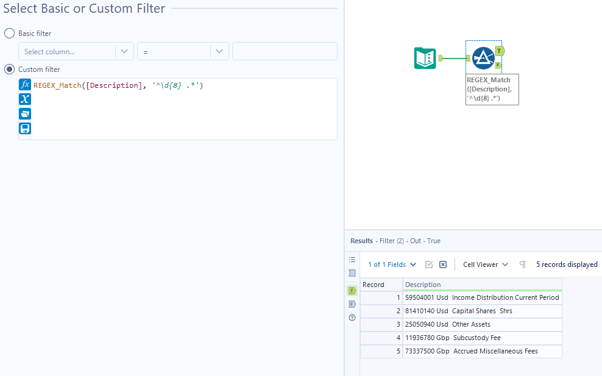Viewport: 602px width, 376px height.
Task: Select the Subcustody Fee cell
Action: point(482,338)
